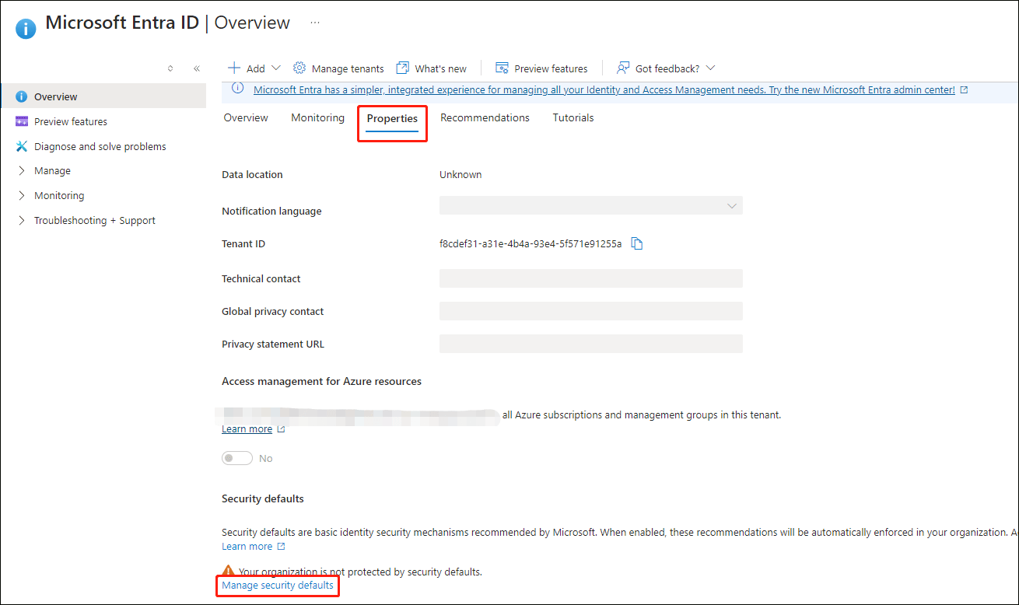Copy the Tenant ID to clipboard
Viewport: 1019px width, 605px height.
point(637,243)
